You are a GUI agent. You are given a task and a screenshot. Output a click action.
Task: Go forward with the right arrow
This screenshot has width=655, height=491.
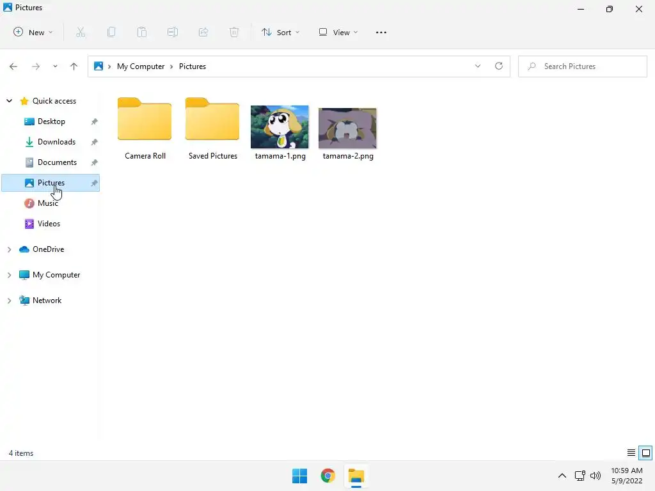tap(36, 66)
